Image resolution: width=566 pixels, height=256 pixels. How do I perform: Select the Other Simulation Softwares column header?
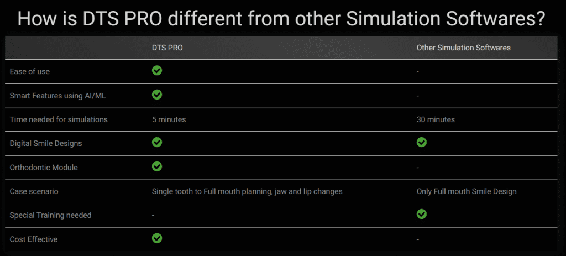pos(464,48)
